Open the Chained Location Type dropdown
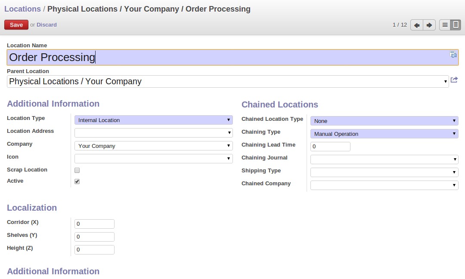Screen dimensions: 465x279 384,121
